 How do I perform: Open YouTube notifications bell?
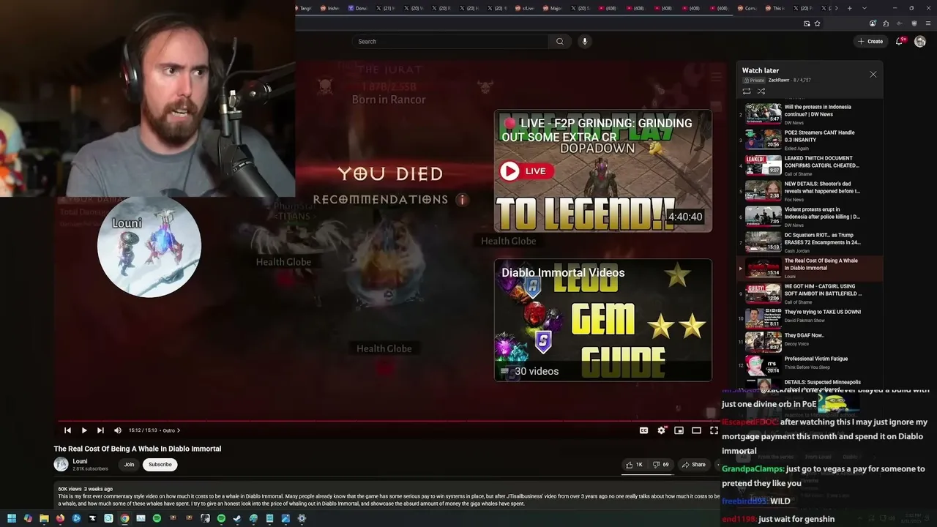(900, 42)
